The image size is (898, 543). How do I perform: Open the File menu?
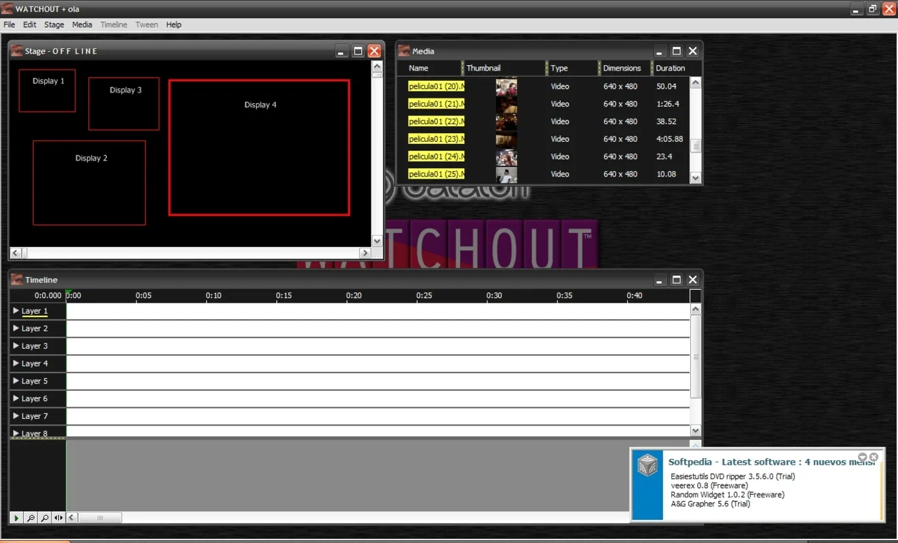(x=10, y=24)
